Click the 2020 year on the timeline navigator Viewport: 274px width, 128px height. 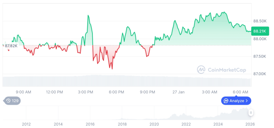coord(154,124)
